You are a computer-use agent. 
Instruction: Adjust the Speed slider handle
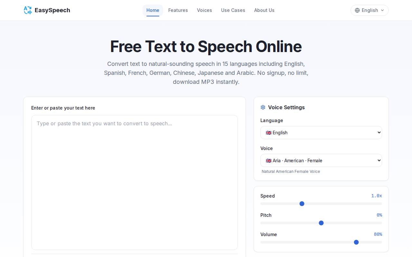pyautogui.click(x=302, y=204)
